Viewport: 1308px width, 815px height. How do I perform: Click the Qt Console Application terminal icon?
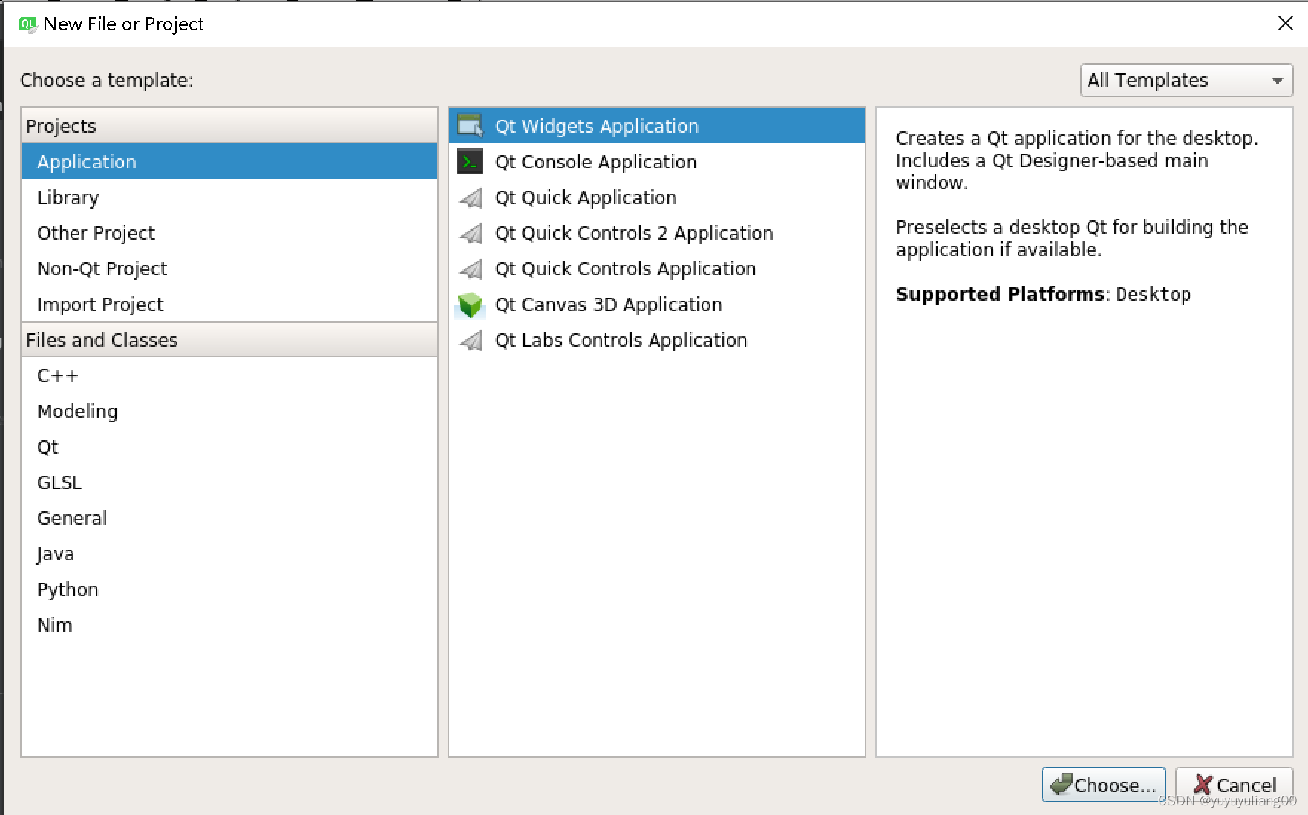469,161
